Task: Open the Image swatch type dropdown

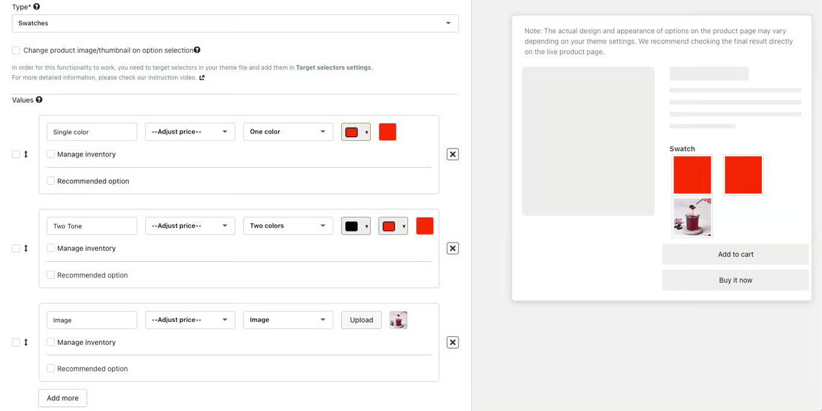Action: pyautogui.click(x=288, y=320)
